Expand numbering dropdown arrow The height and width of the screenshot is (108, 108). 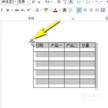coord(93,2)
